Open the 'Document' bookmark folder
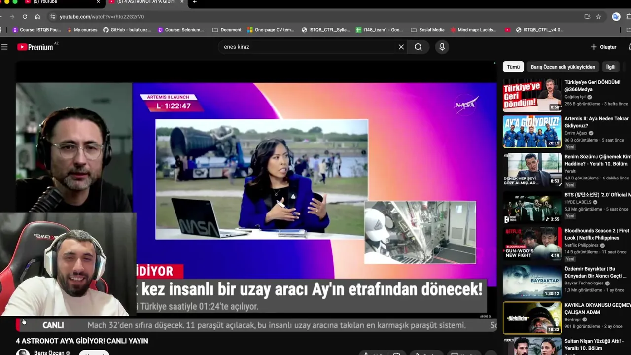The image size is (631, 355). tap(227, 30)
